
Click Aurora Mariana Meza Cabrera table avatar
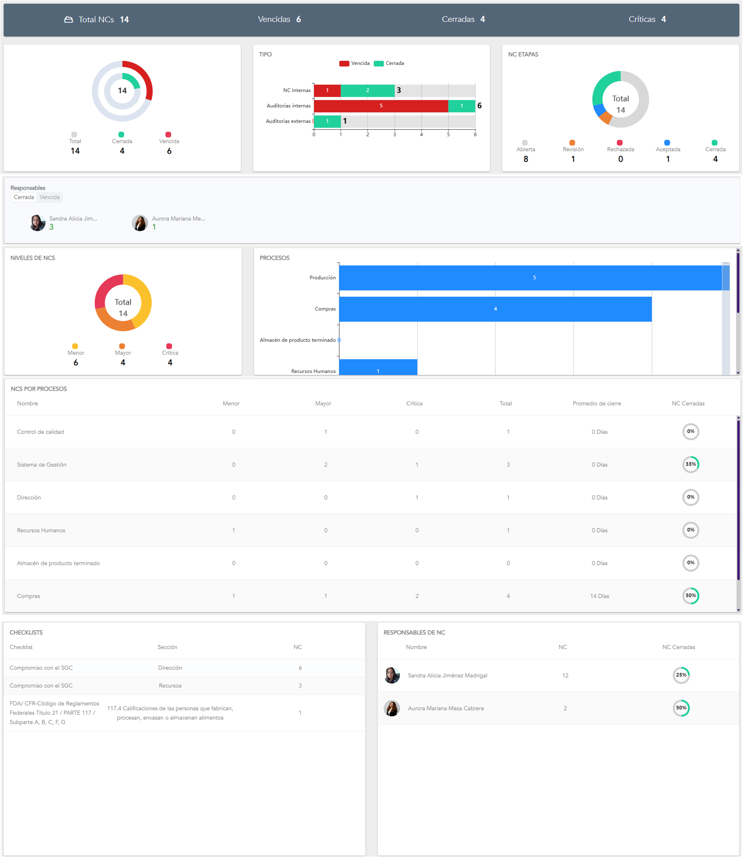click(x=392, y=708)
